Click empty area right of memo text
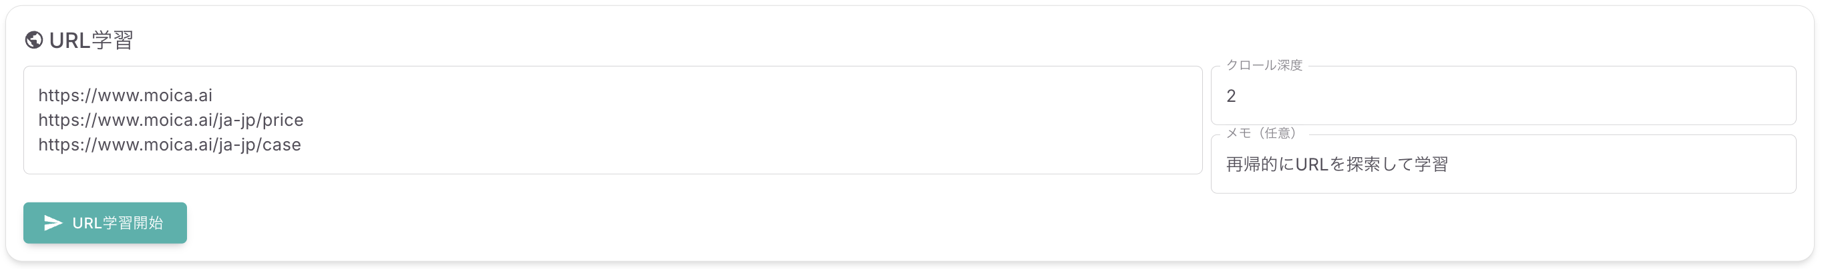1822x269 pixels. [1620, 164]
